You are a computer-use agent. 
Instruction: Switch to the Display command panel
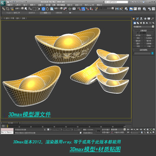pyautogui.click(x=149, y=19)
